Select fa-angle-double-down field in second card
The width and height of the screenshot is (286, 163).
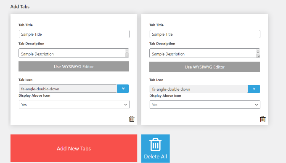point(199,89)
